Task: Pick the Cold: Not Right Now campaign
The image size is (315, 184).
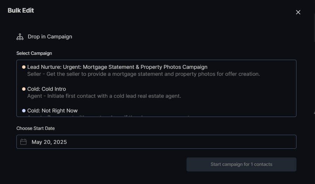Action: point(52,111)
